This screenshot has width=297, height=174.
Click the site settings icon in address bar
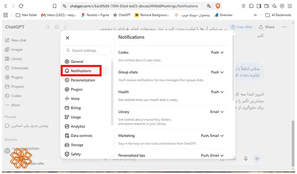pos(65,6)
